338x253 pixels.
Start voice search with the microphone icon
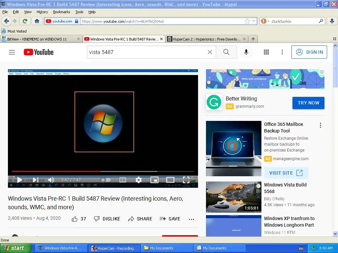[x=246, y=52]
